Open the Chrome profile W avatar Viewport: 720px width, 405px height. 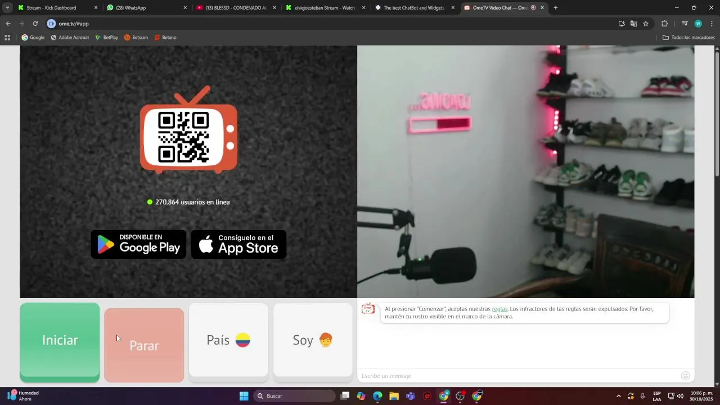coord(698,24)
